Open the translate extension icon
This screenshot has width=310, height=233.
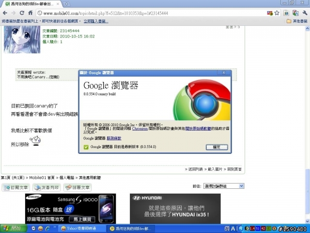point(295,13)
